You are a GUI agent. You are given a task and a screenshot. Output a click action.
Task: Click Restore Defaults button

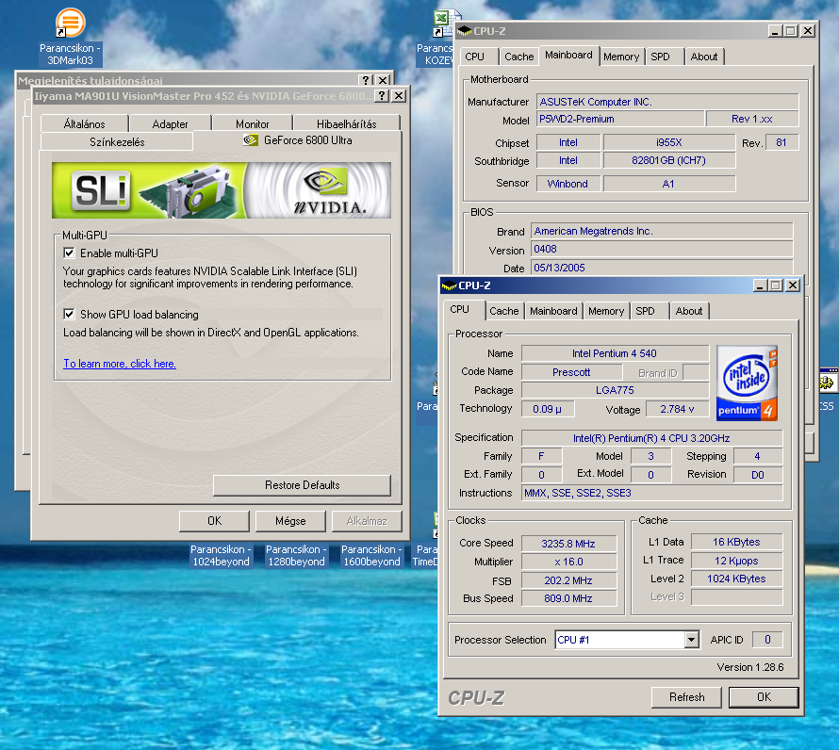tap(303, 485)
